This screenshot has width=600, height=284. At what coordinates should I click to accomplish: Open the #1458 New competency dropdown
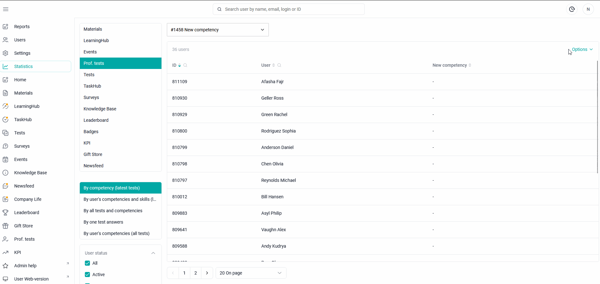pos(218,30)
